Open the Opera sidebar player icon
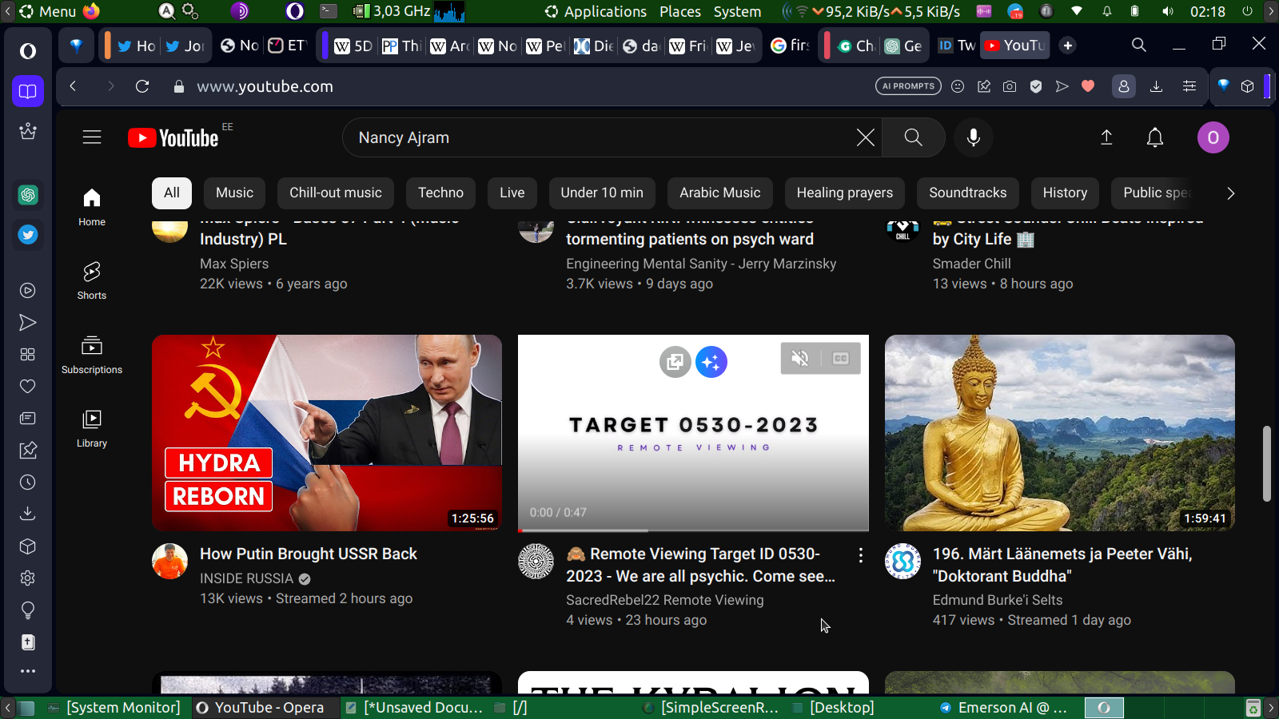1279x719 pixels. [28, 291]
